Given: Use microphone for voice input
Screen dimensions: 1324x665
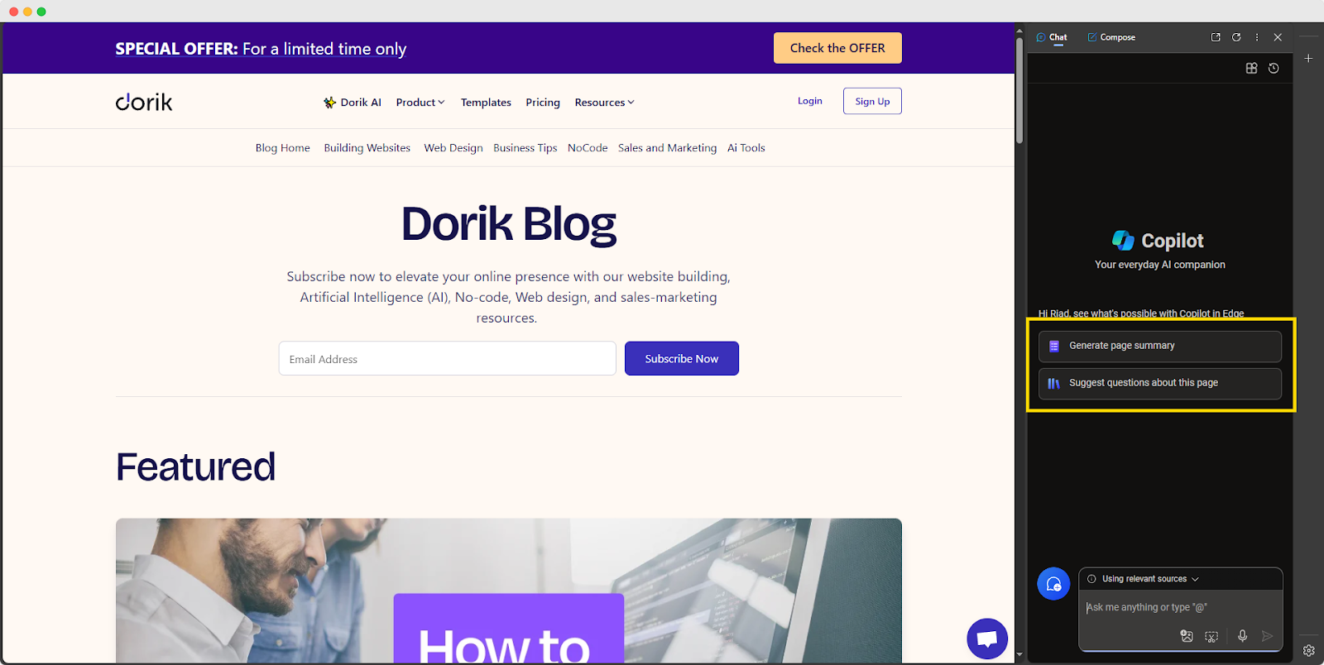Looking at the screenshot, I should point(1242,636).
